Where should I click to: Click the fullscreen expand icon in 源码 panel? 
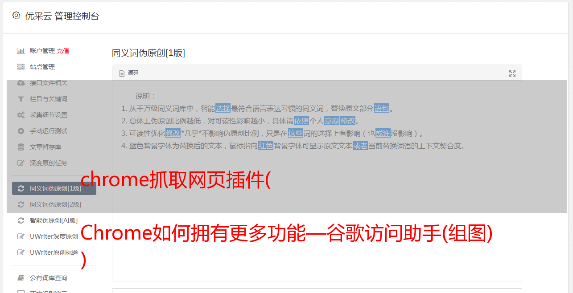pos(512,73)
